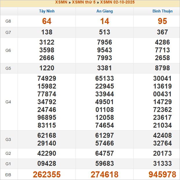Go to the Bình Thuận province link
Screen dimensions: 180x180
click(x=162, y=11)
